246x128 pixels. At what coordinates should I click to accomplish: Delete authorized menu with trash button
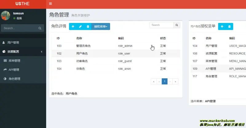click(x=229, y=26)
